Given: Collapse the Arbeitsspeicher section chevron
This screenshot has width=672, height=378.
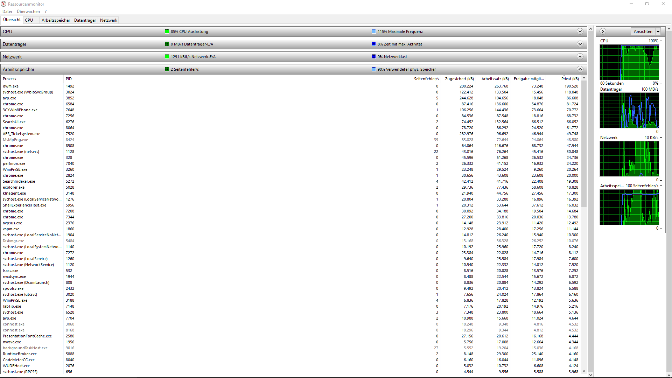Looking at the screenshot, I should coord(580,69).
